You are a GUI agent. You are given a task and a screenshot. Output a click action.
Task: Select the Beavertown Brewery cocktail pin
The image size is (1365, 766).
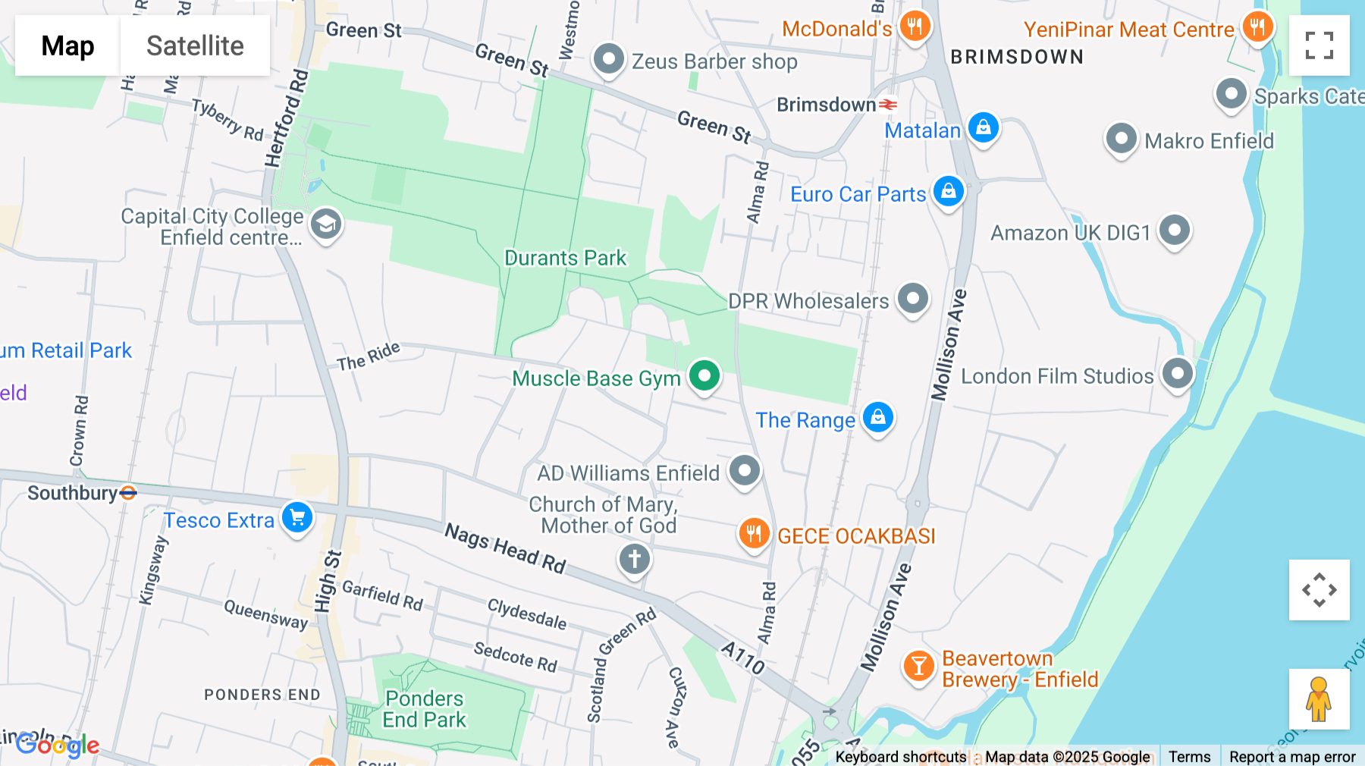click(918, 667)
